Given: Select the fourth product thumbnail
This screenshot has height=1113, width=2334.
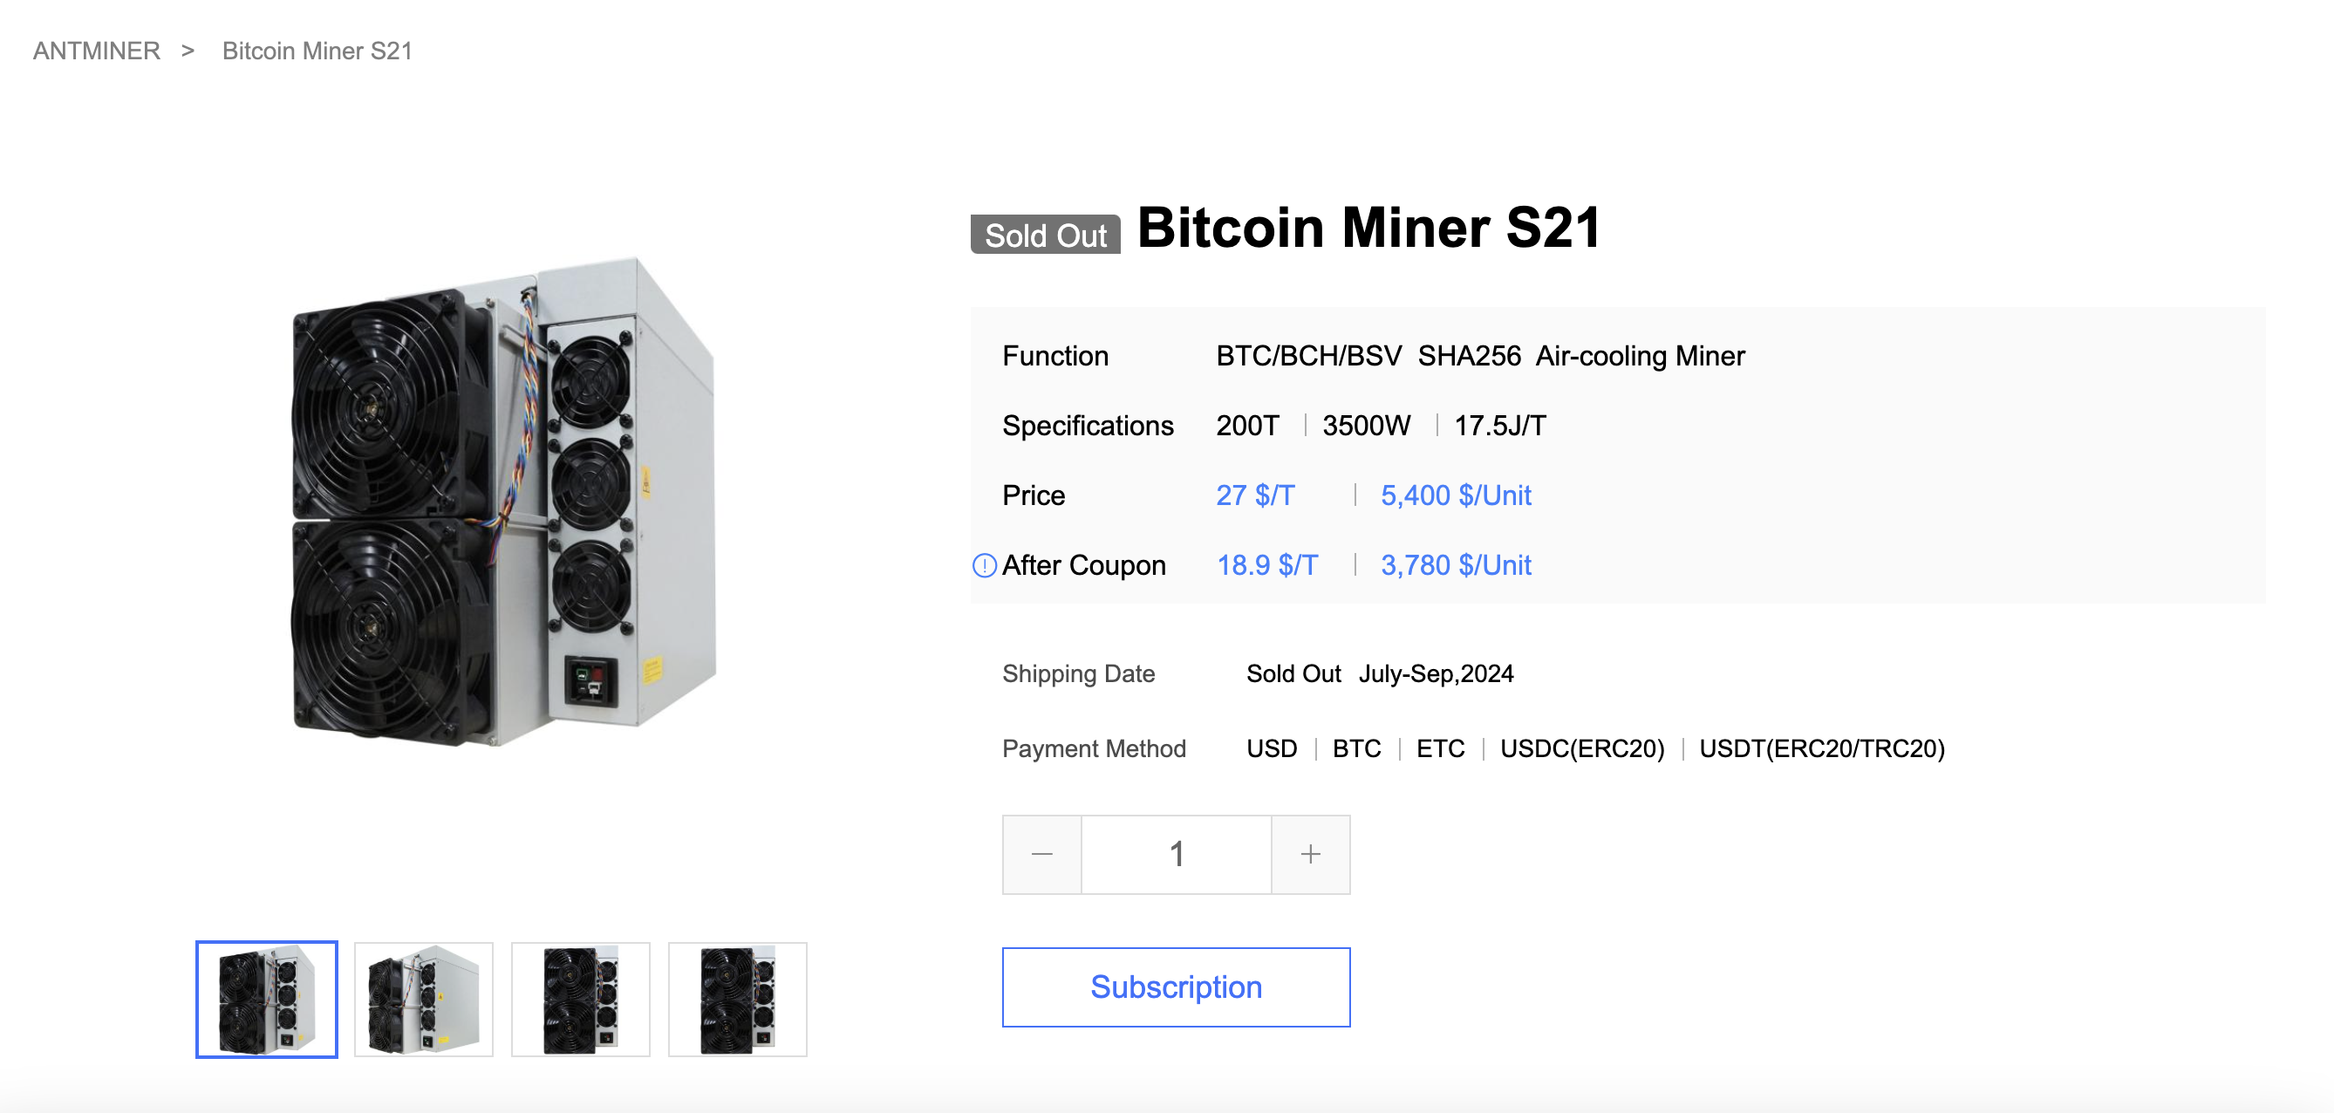Looking at the screenshot, I should pos(738,999).
